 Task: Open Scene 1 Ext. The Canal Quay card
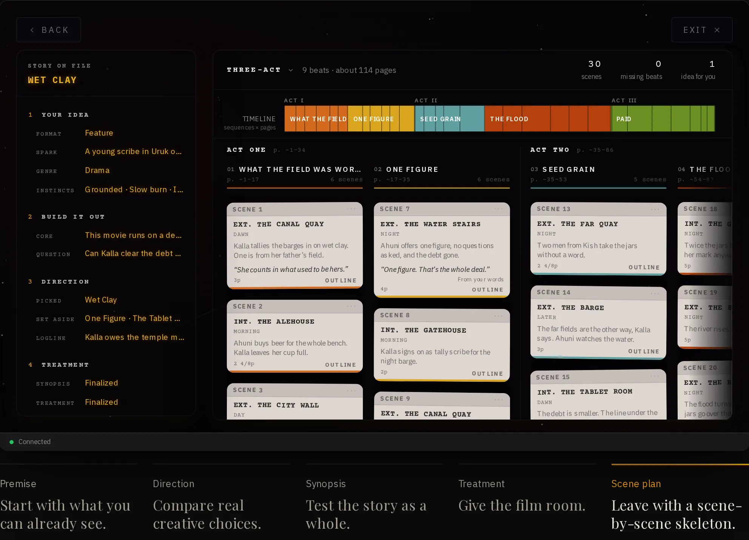[294, 246]
